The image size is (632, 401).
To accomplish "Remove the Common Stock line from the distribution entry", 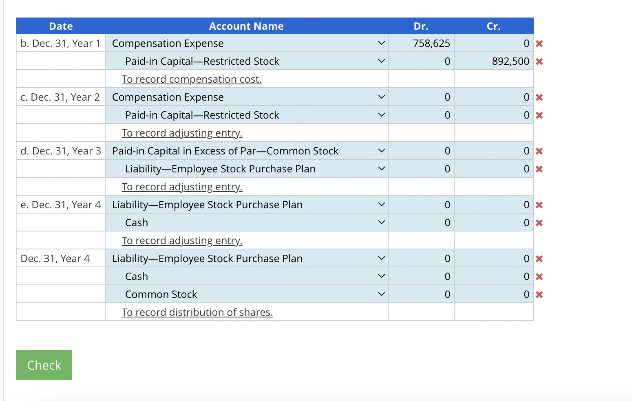I will click(539, 294).
